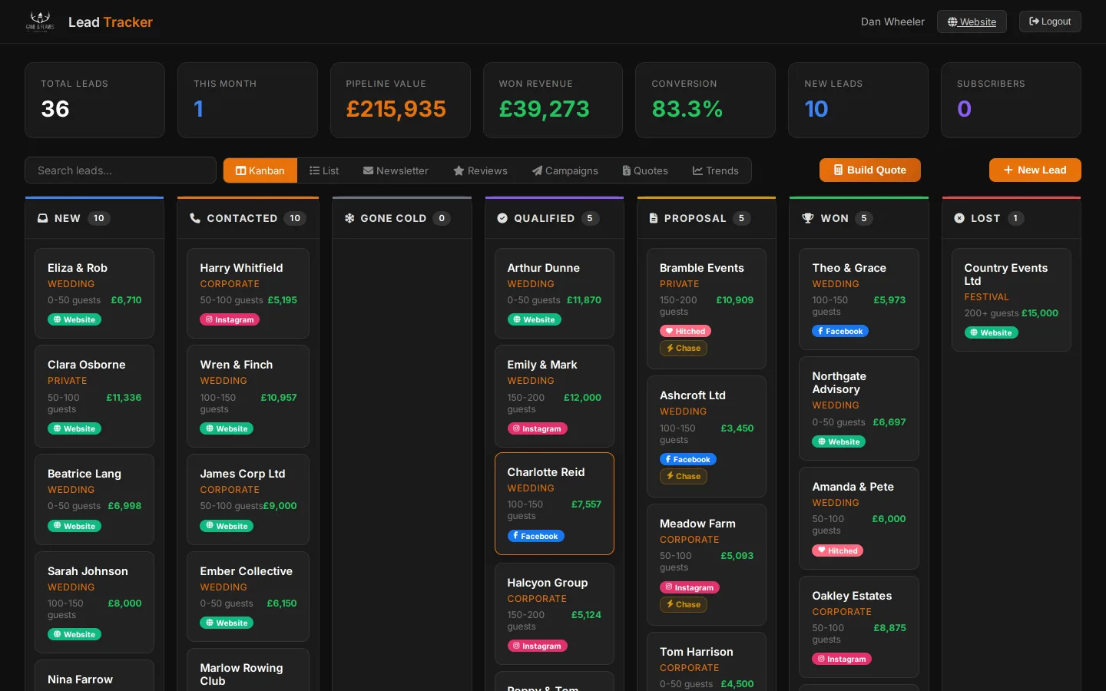Image resolution: width=1106 pixels, height=691 pixels.
Task: Switch to the List view tab
Action: 324,170
